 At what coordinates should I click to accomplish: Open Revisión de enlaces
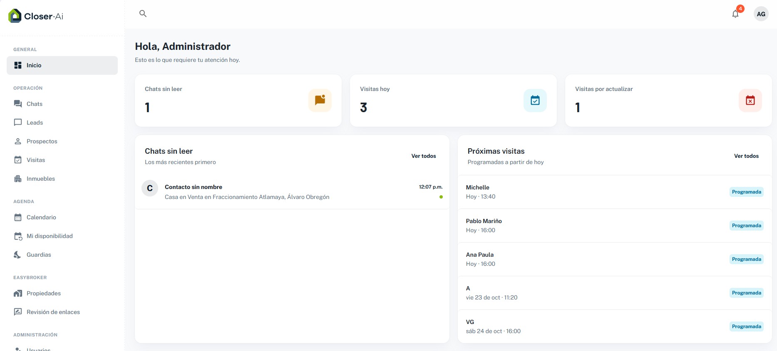click(x=62, y=312)
